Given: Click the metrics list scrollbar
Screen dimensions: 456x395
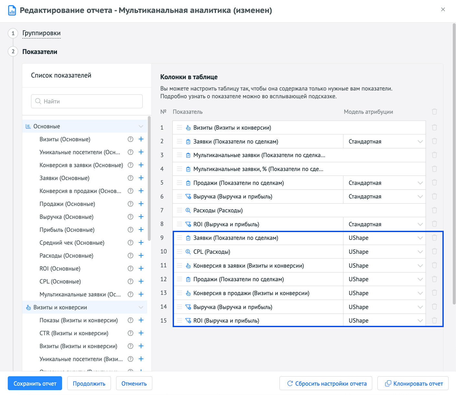Looking at the screenshot, I should point(149,178).
